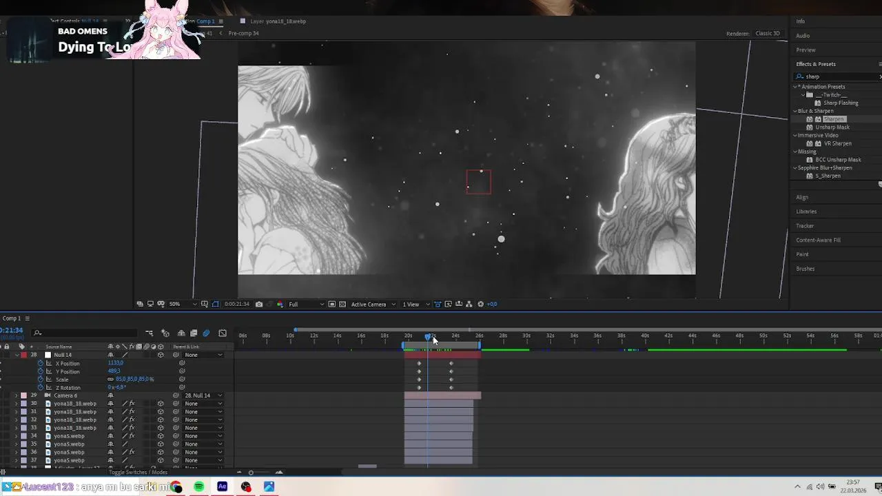This screenshot has height=496, width=882.
Task: Toggle effects fx switch on layer 30
Action: 132,404
